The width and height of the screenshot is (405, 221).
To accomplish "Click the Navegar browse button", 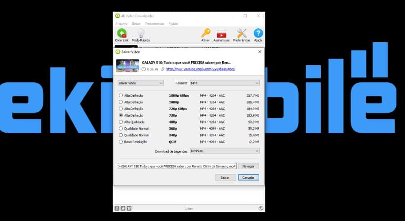I will (x=248, y=166).
